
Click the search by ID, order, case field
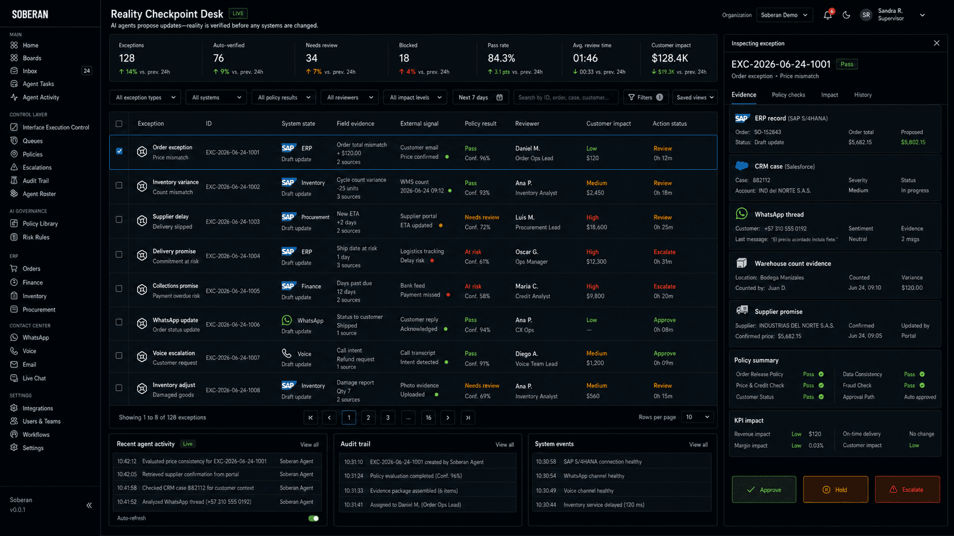tap(565, 97)
